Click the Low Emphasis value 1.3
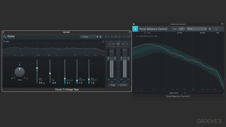 pos(81,83)
